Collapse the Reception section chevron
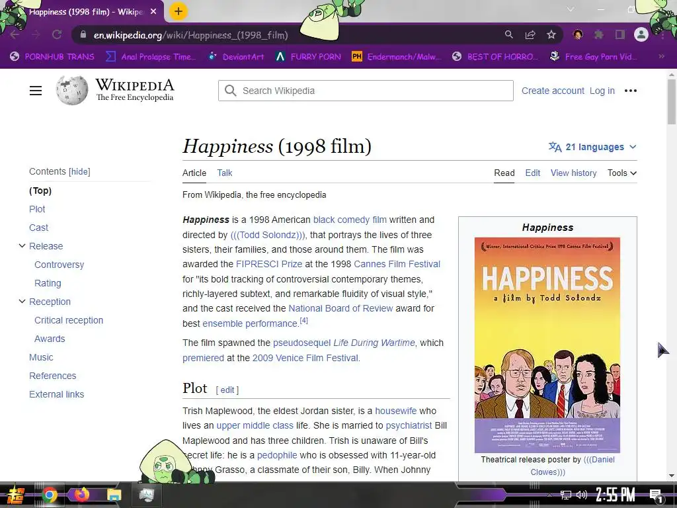Image resolution: width=677 pixels, height=508 pixels. tap(22, 302)
